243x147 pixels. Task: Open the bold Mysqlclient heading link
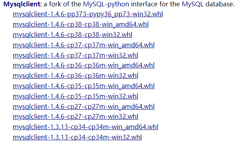tap(22, 4)
